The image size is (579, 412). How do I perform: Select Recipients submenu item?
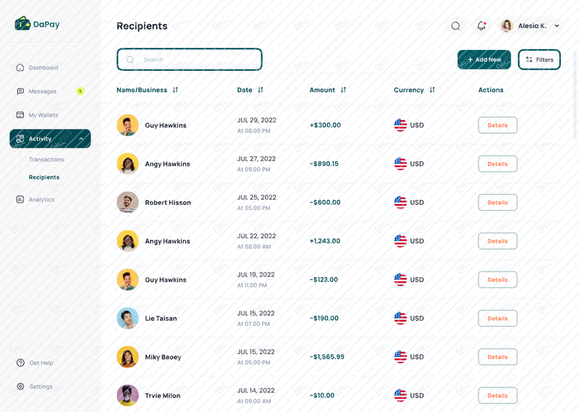pyautogui.click(x=44, y=177)
